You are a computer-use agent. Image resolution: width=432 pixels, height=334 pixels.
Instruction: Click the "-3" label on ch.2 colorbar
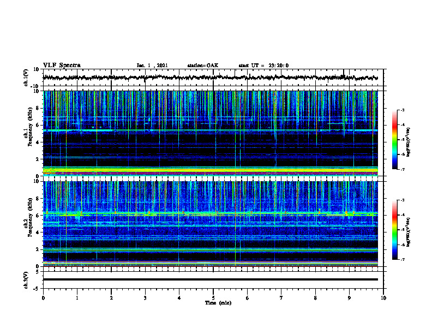point(402,200)
